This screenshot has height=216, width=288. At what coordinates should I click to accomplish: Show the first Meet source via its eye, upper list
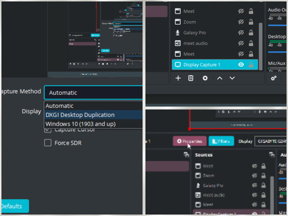pyautogui.click(x=241, y=11)
